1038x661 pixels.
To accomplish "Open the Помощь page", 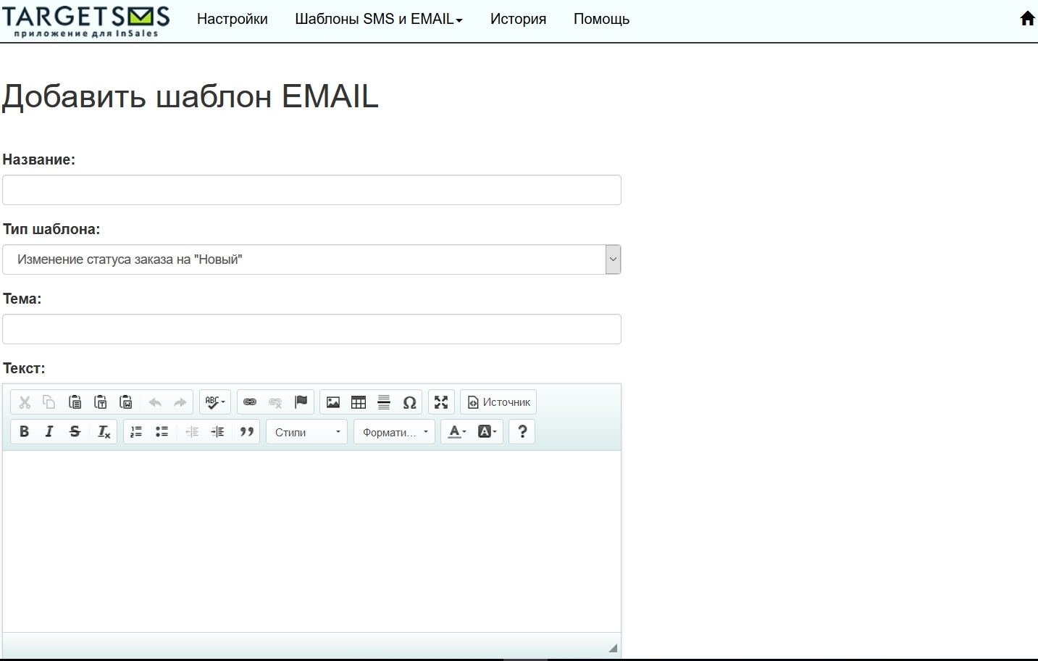I will point(601,20).
